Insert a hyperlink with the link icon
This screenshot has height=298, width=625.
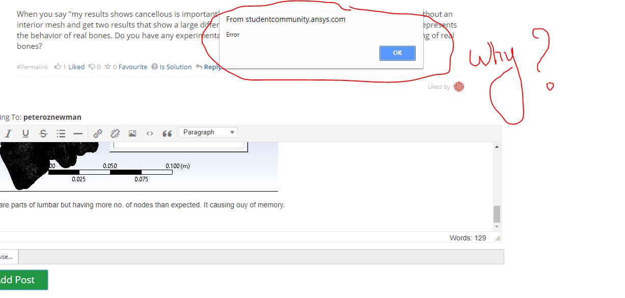click(98, 133)
